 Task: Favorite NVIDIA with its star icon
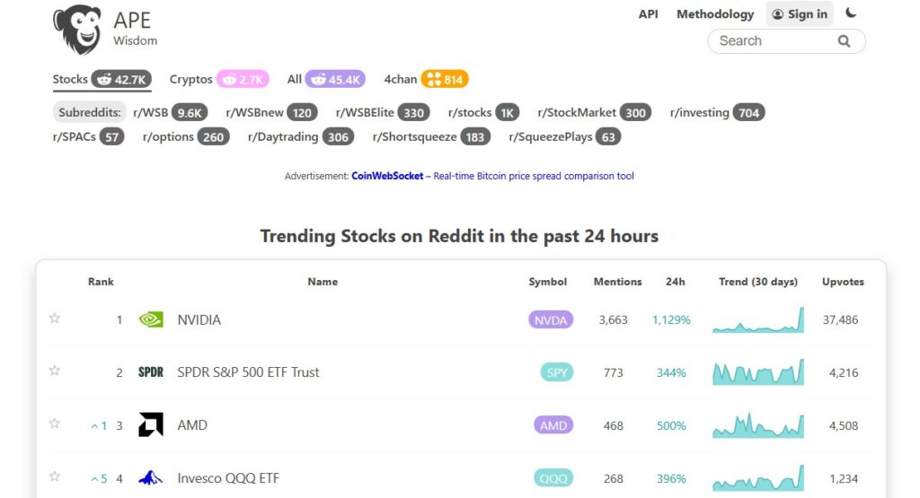click(x=55, y=319)
